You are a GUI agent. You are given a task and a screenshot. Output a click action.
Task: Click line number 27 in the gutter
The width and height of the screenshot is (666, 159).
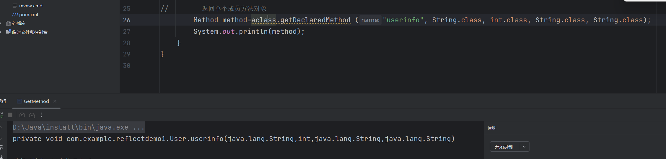click(127, 31)
